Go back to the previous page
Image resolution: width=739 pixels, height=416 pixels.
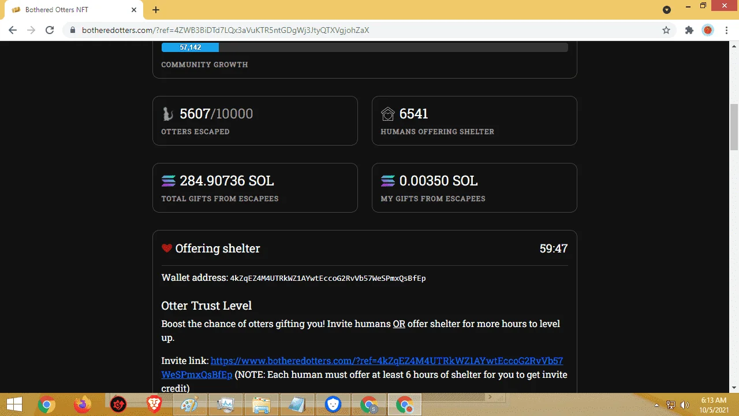point(13,30)
